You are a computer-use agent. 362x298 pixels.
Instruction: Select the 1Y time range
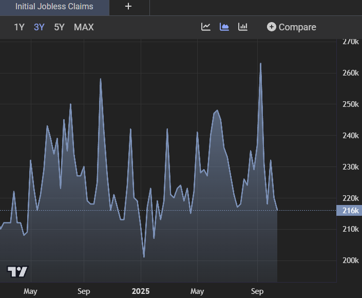click(x=19, y=27)
